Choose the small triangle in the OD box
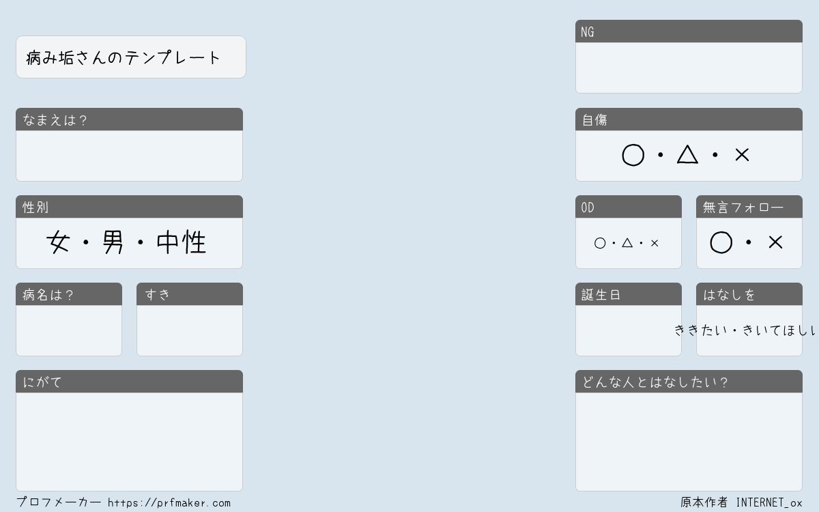Viewport: 819px width, 512px height. pos(627,242)
